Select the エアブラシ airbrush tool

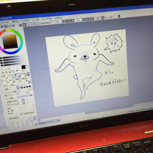click(12, 77)
